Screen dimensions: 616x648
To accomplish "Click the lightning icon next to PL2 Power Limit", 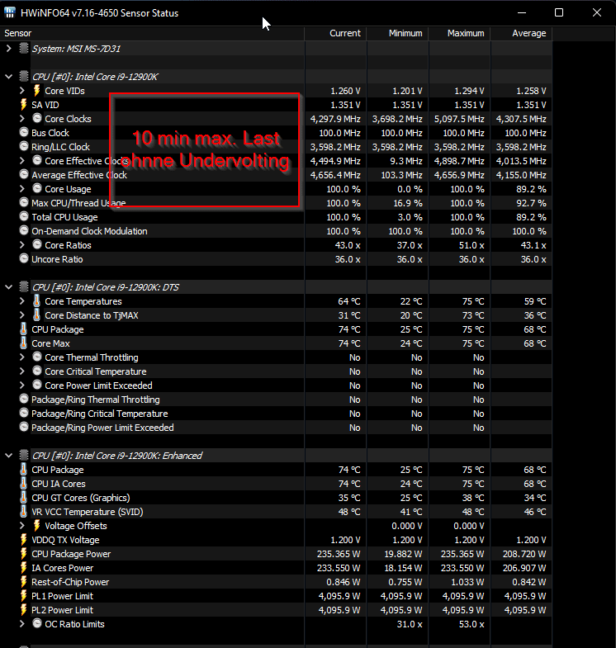I will click(x=24, y=609).
